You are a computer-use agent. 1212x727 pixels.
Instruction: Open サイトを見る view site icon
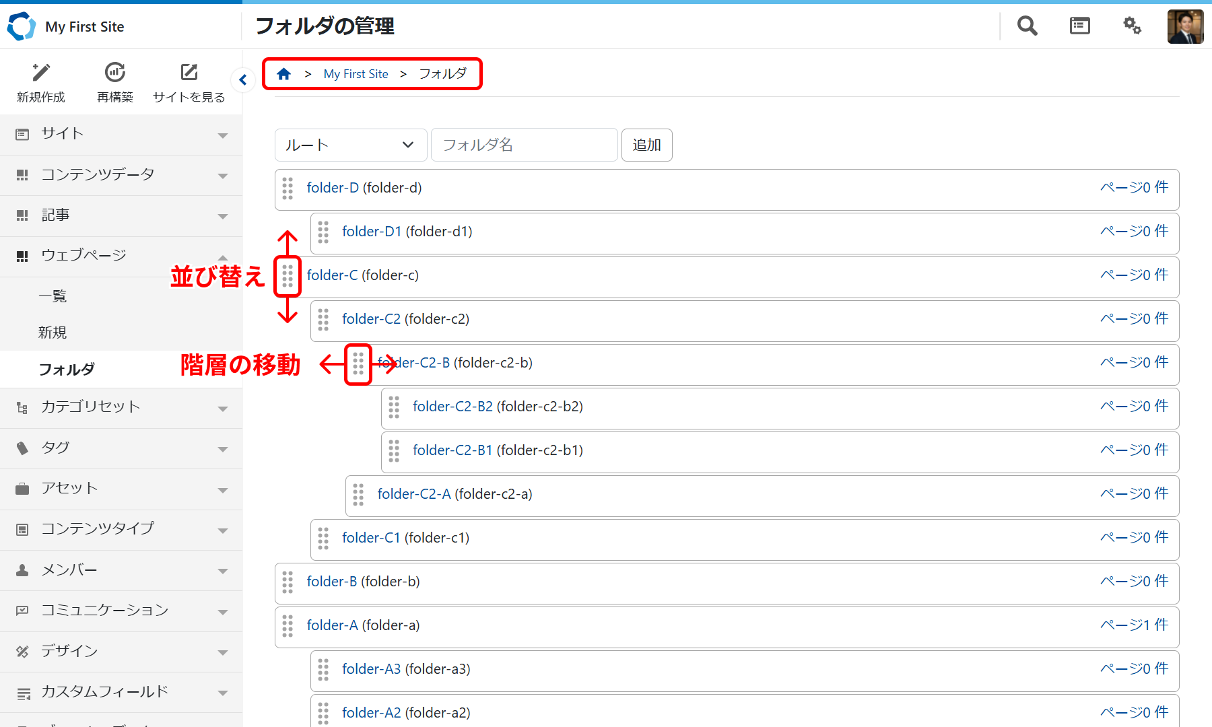(x=189, y=73)
